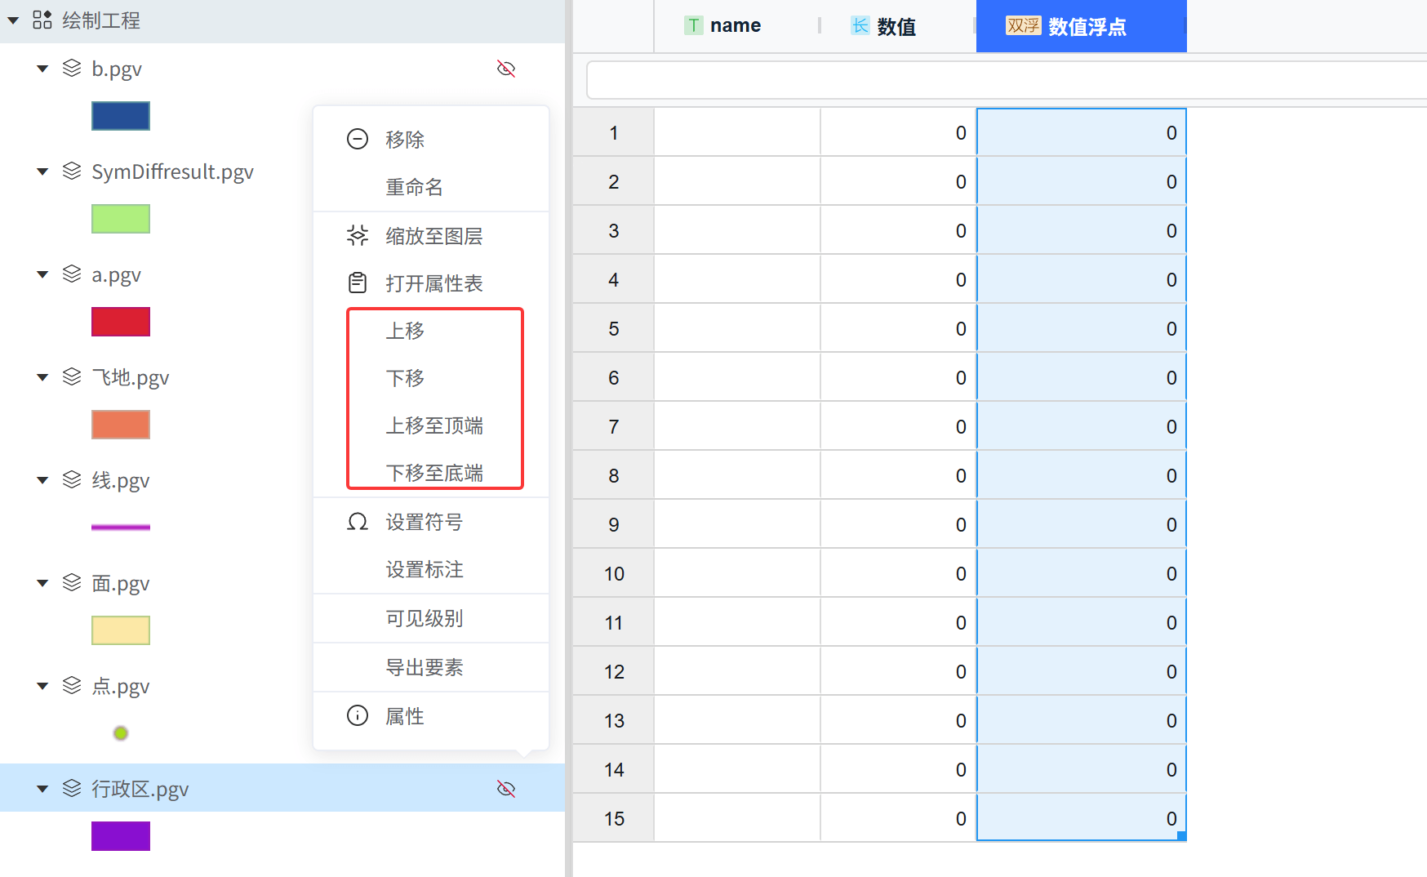Click the info icon beside 属性
Screen dimensions: 1427x877
click(358, 716)
